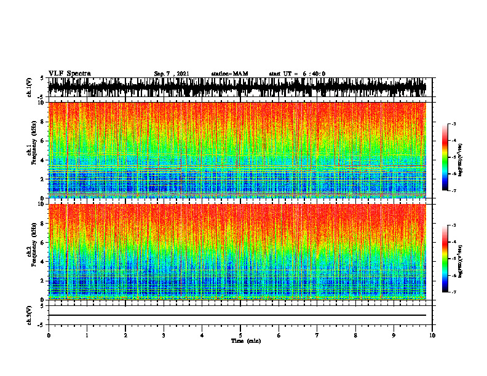The height and width of the screenshot is (376, 487).
Task: Click the ch.2 frequency tick "8"
Action: [x=43, y=224]
